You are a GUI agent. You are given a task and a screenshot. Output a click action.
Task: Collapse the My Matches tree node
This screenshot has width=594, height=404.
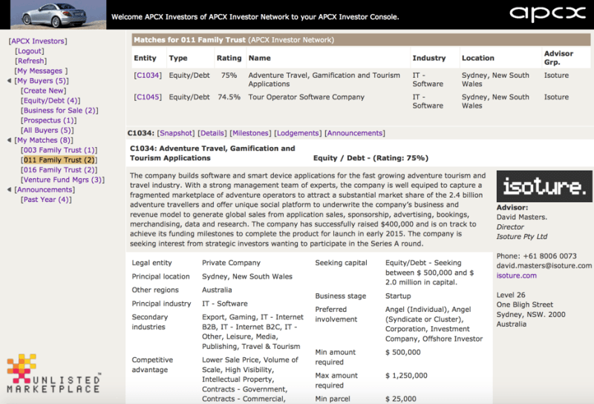pyautogui.click(x=9, y=140)
